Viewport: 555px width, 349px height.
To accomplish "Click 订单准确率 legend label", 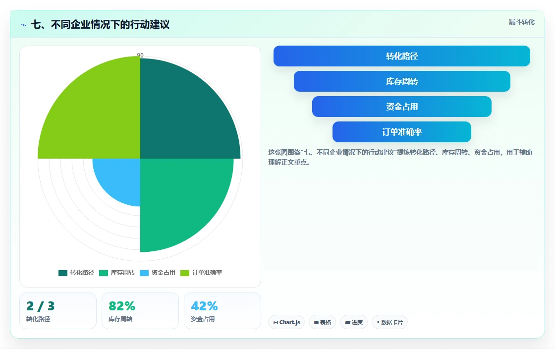I will point(207,273).
